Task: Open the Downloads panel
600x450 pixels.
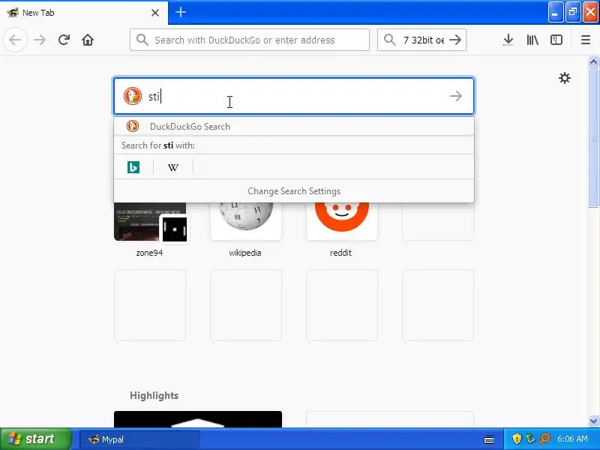Action: tap(508, 40)
